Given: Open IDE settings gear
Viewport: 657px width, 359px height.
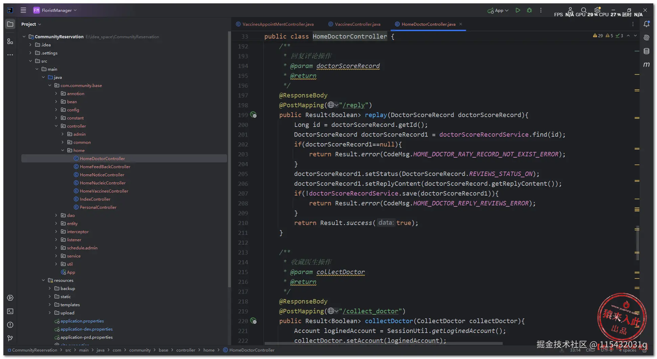Looking at the screenshot, I should (x=597, y=10).
